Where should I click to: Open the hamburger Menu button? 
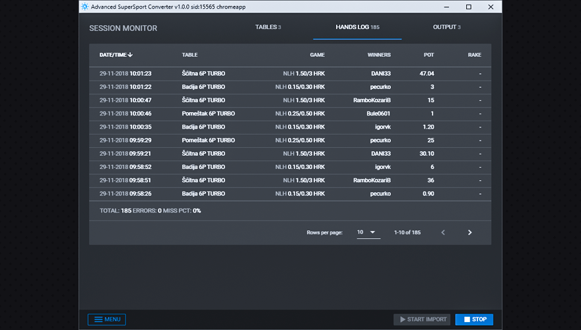coord(107,319)
